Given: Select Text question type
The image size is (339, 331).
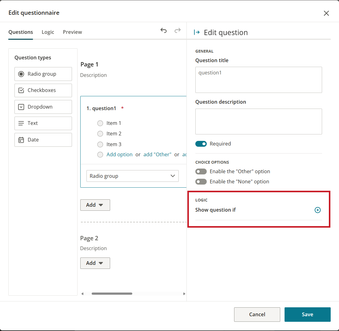Looking at the screenshot, I should pyautogui.click(x=43, y=123).
